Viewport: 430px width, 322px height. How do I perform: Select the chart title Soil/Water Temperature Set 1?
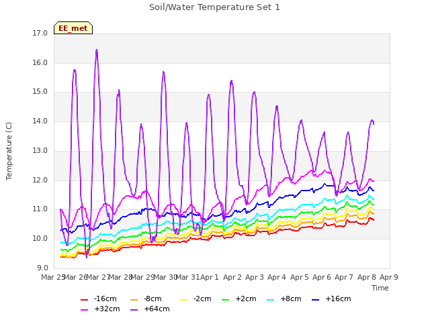214,7
